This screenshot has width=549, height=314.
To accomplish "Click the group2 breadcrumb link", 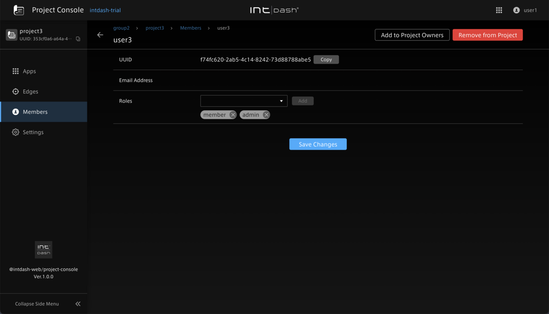I will click(x=121, y=28).
